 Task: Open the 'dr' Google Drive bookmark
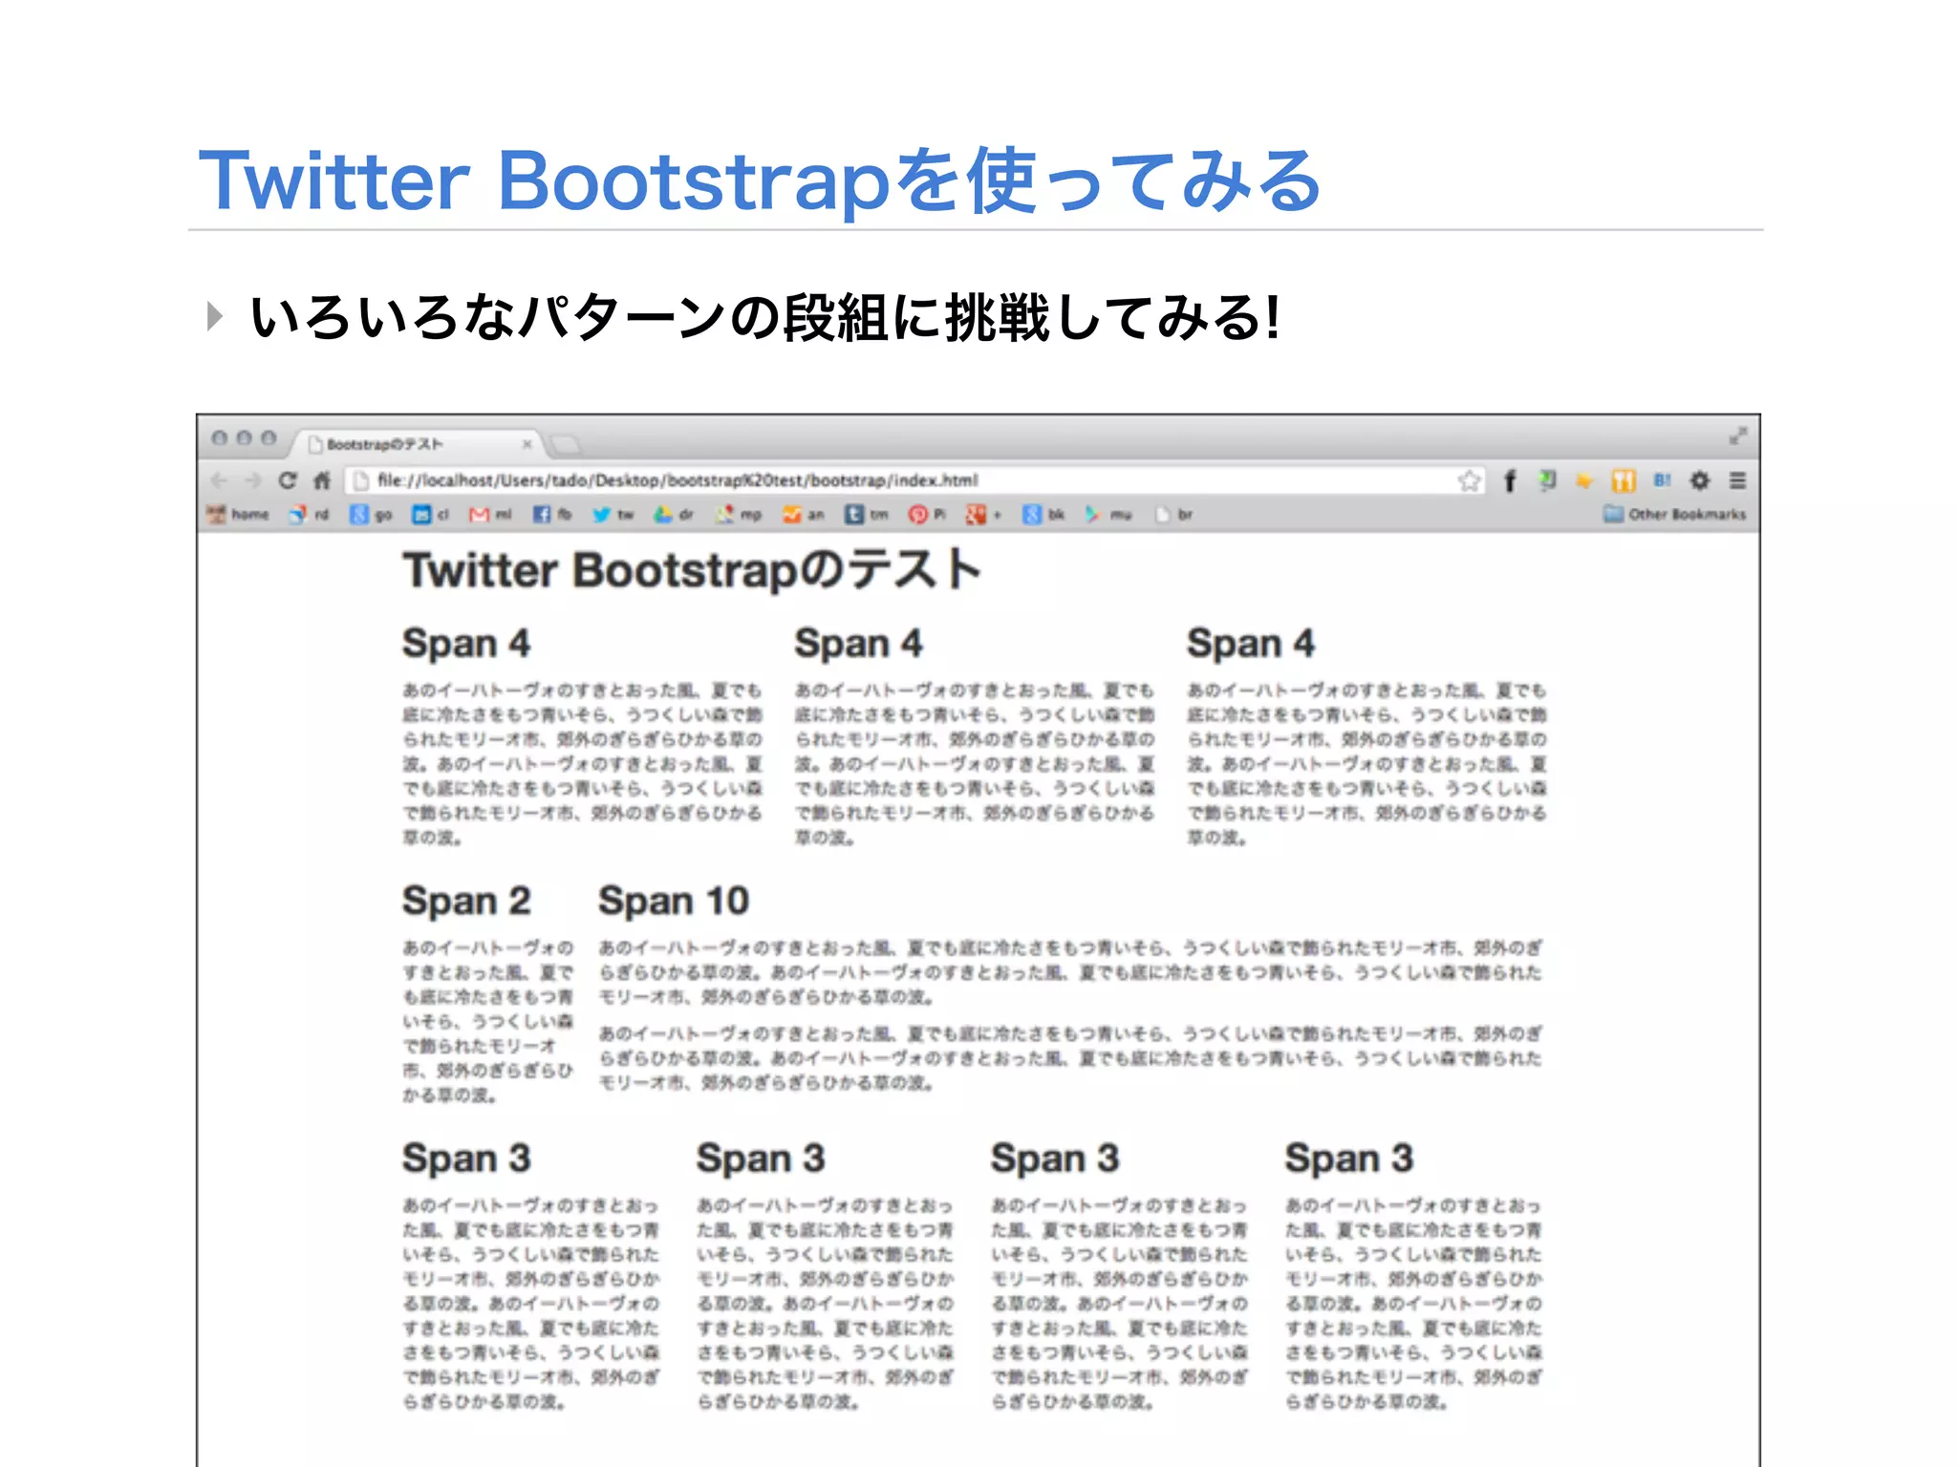[x=674, y=515]
